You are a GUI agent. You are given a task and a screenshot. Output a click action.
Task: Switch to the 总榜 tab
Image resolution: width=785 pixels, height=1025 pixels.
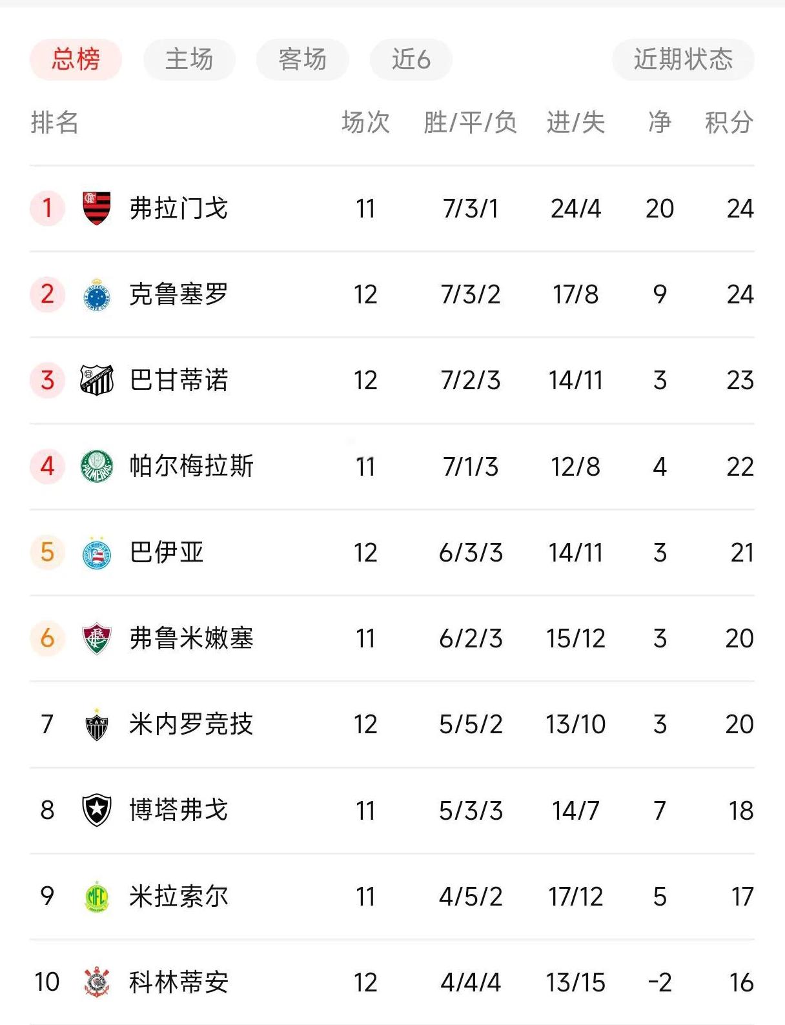(76, 59)
